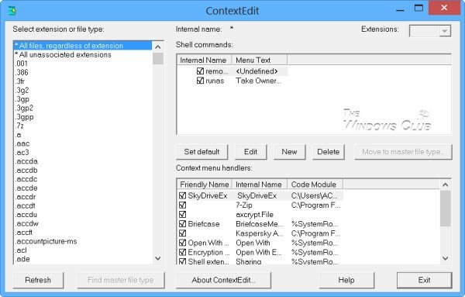Screen dimensions: 465x297
Task: Select the .3gp extension in the list
Action: coord(22,99)
